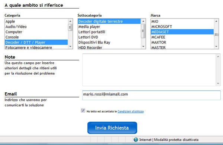Click Invia Richiesta button
223x145 pixels.
112,128
